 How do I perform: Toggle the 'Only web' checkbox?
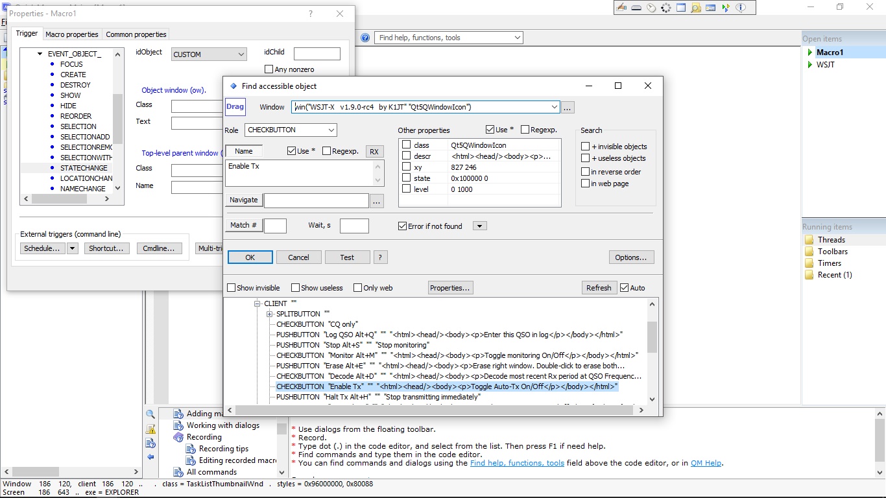click(357, 288)
